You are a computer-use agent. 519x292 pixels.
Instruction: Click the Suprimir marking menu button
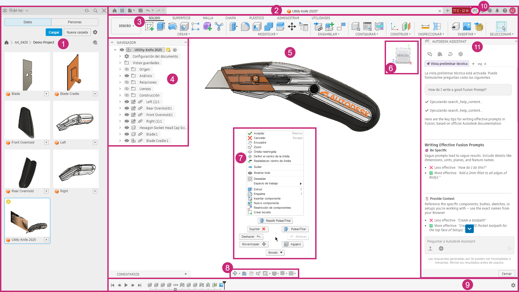click(x=258, y=229)
